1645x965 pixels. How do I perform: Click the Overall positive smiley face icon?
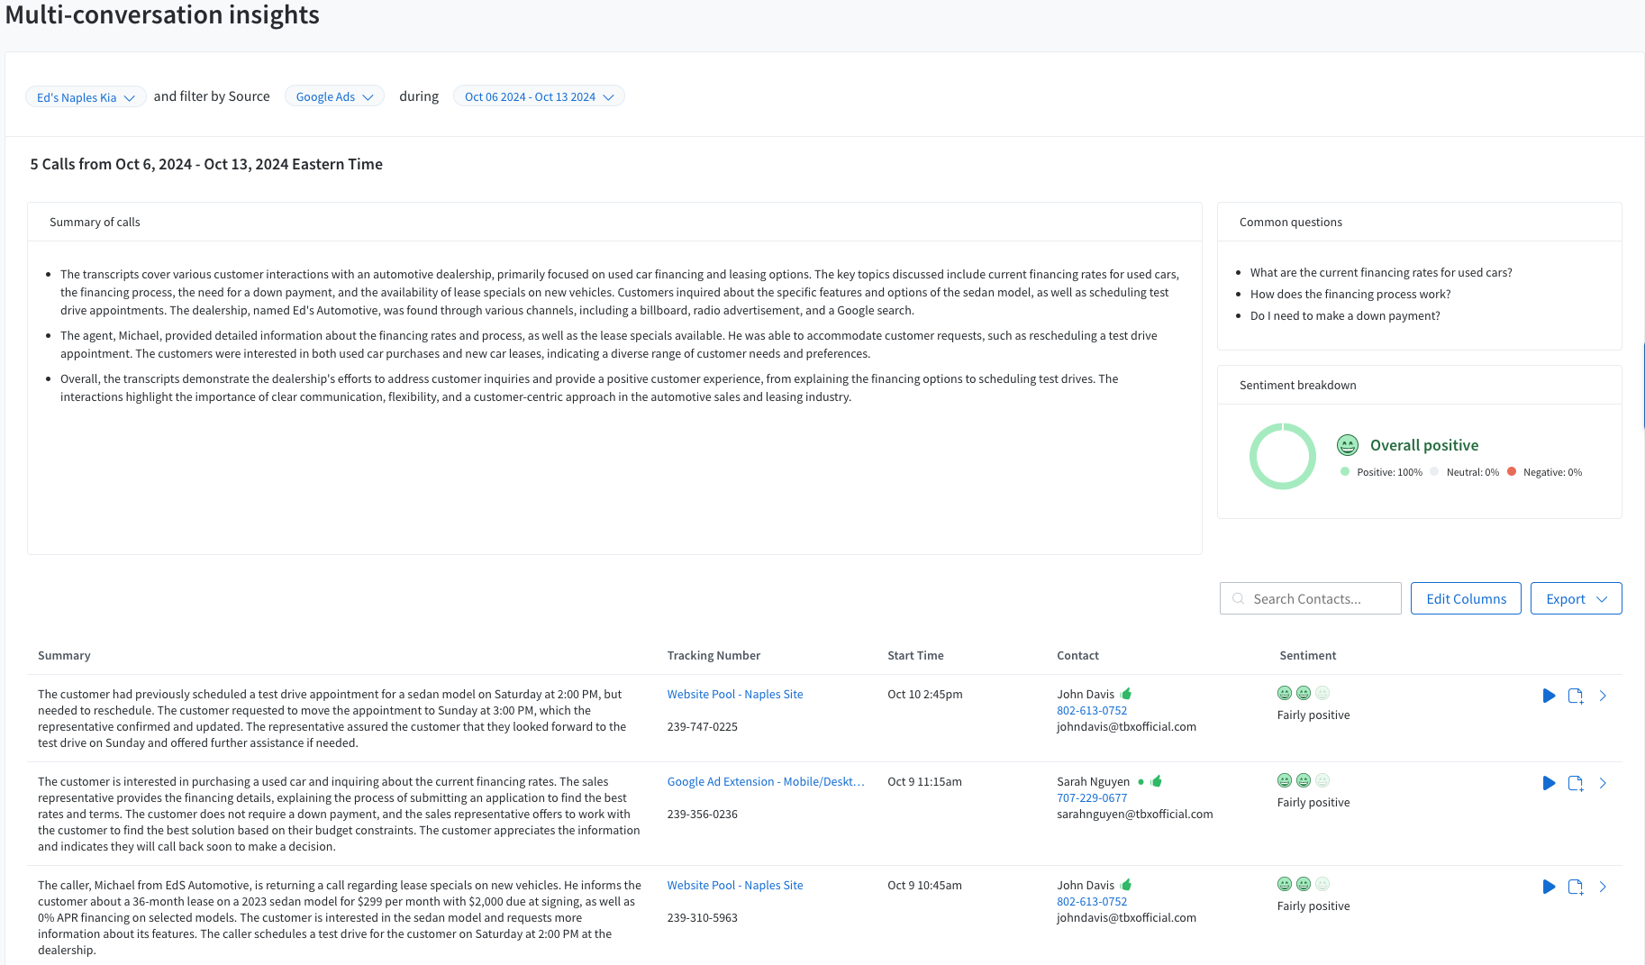(1347, 445)
